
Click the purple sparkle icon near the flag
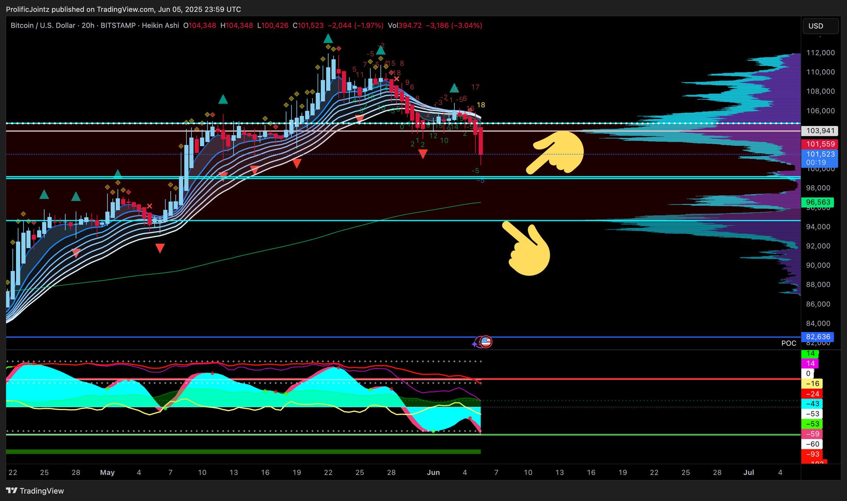point(475,344)
